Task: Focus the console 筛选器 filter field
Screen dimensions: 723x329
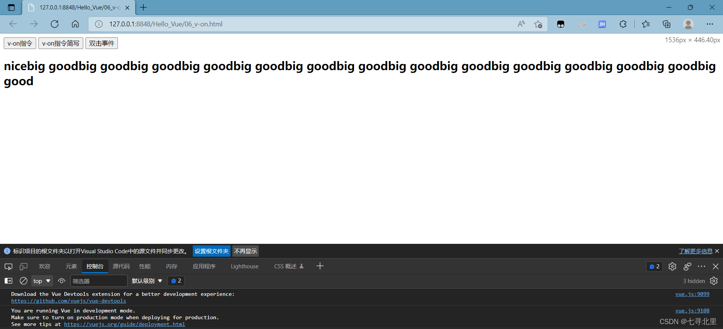Action: point(99,281)
